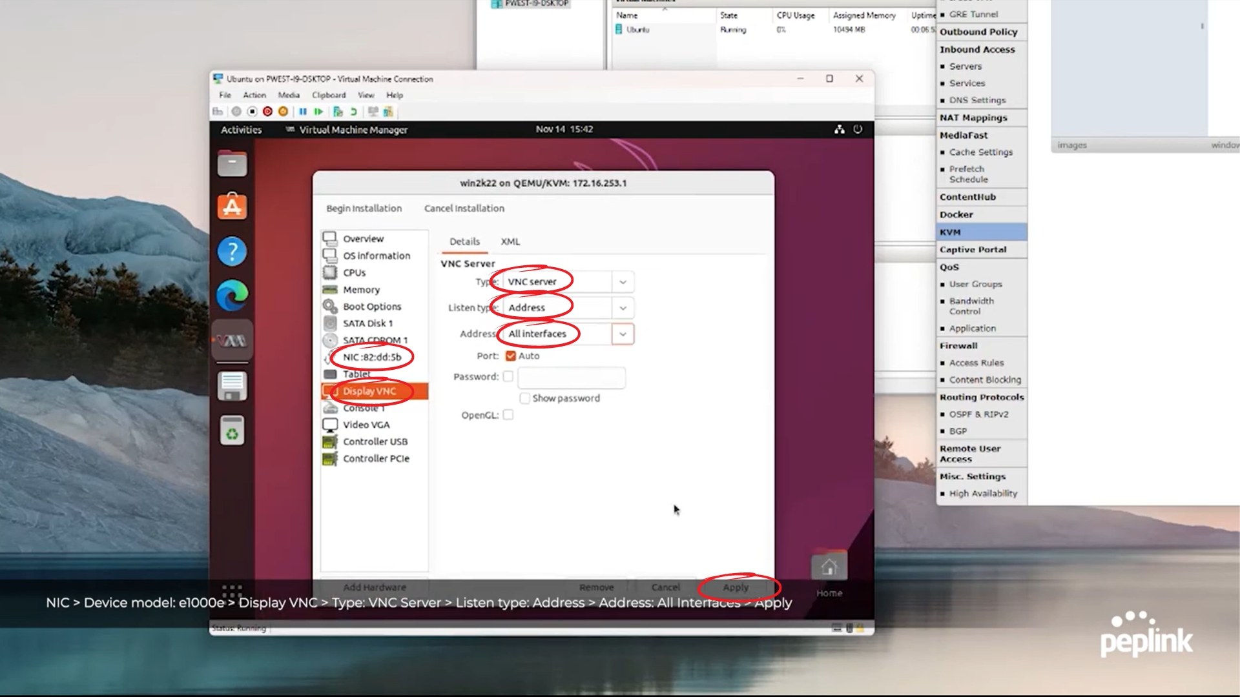Click the Files folder icon in dock
1240x697 pixels.
[232, 163]
